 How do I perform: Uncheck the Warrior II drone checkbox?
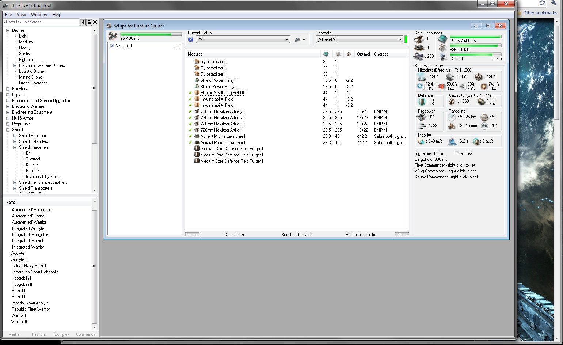coord(112,46)
